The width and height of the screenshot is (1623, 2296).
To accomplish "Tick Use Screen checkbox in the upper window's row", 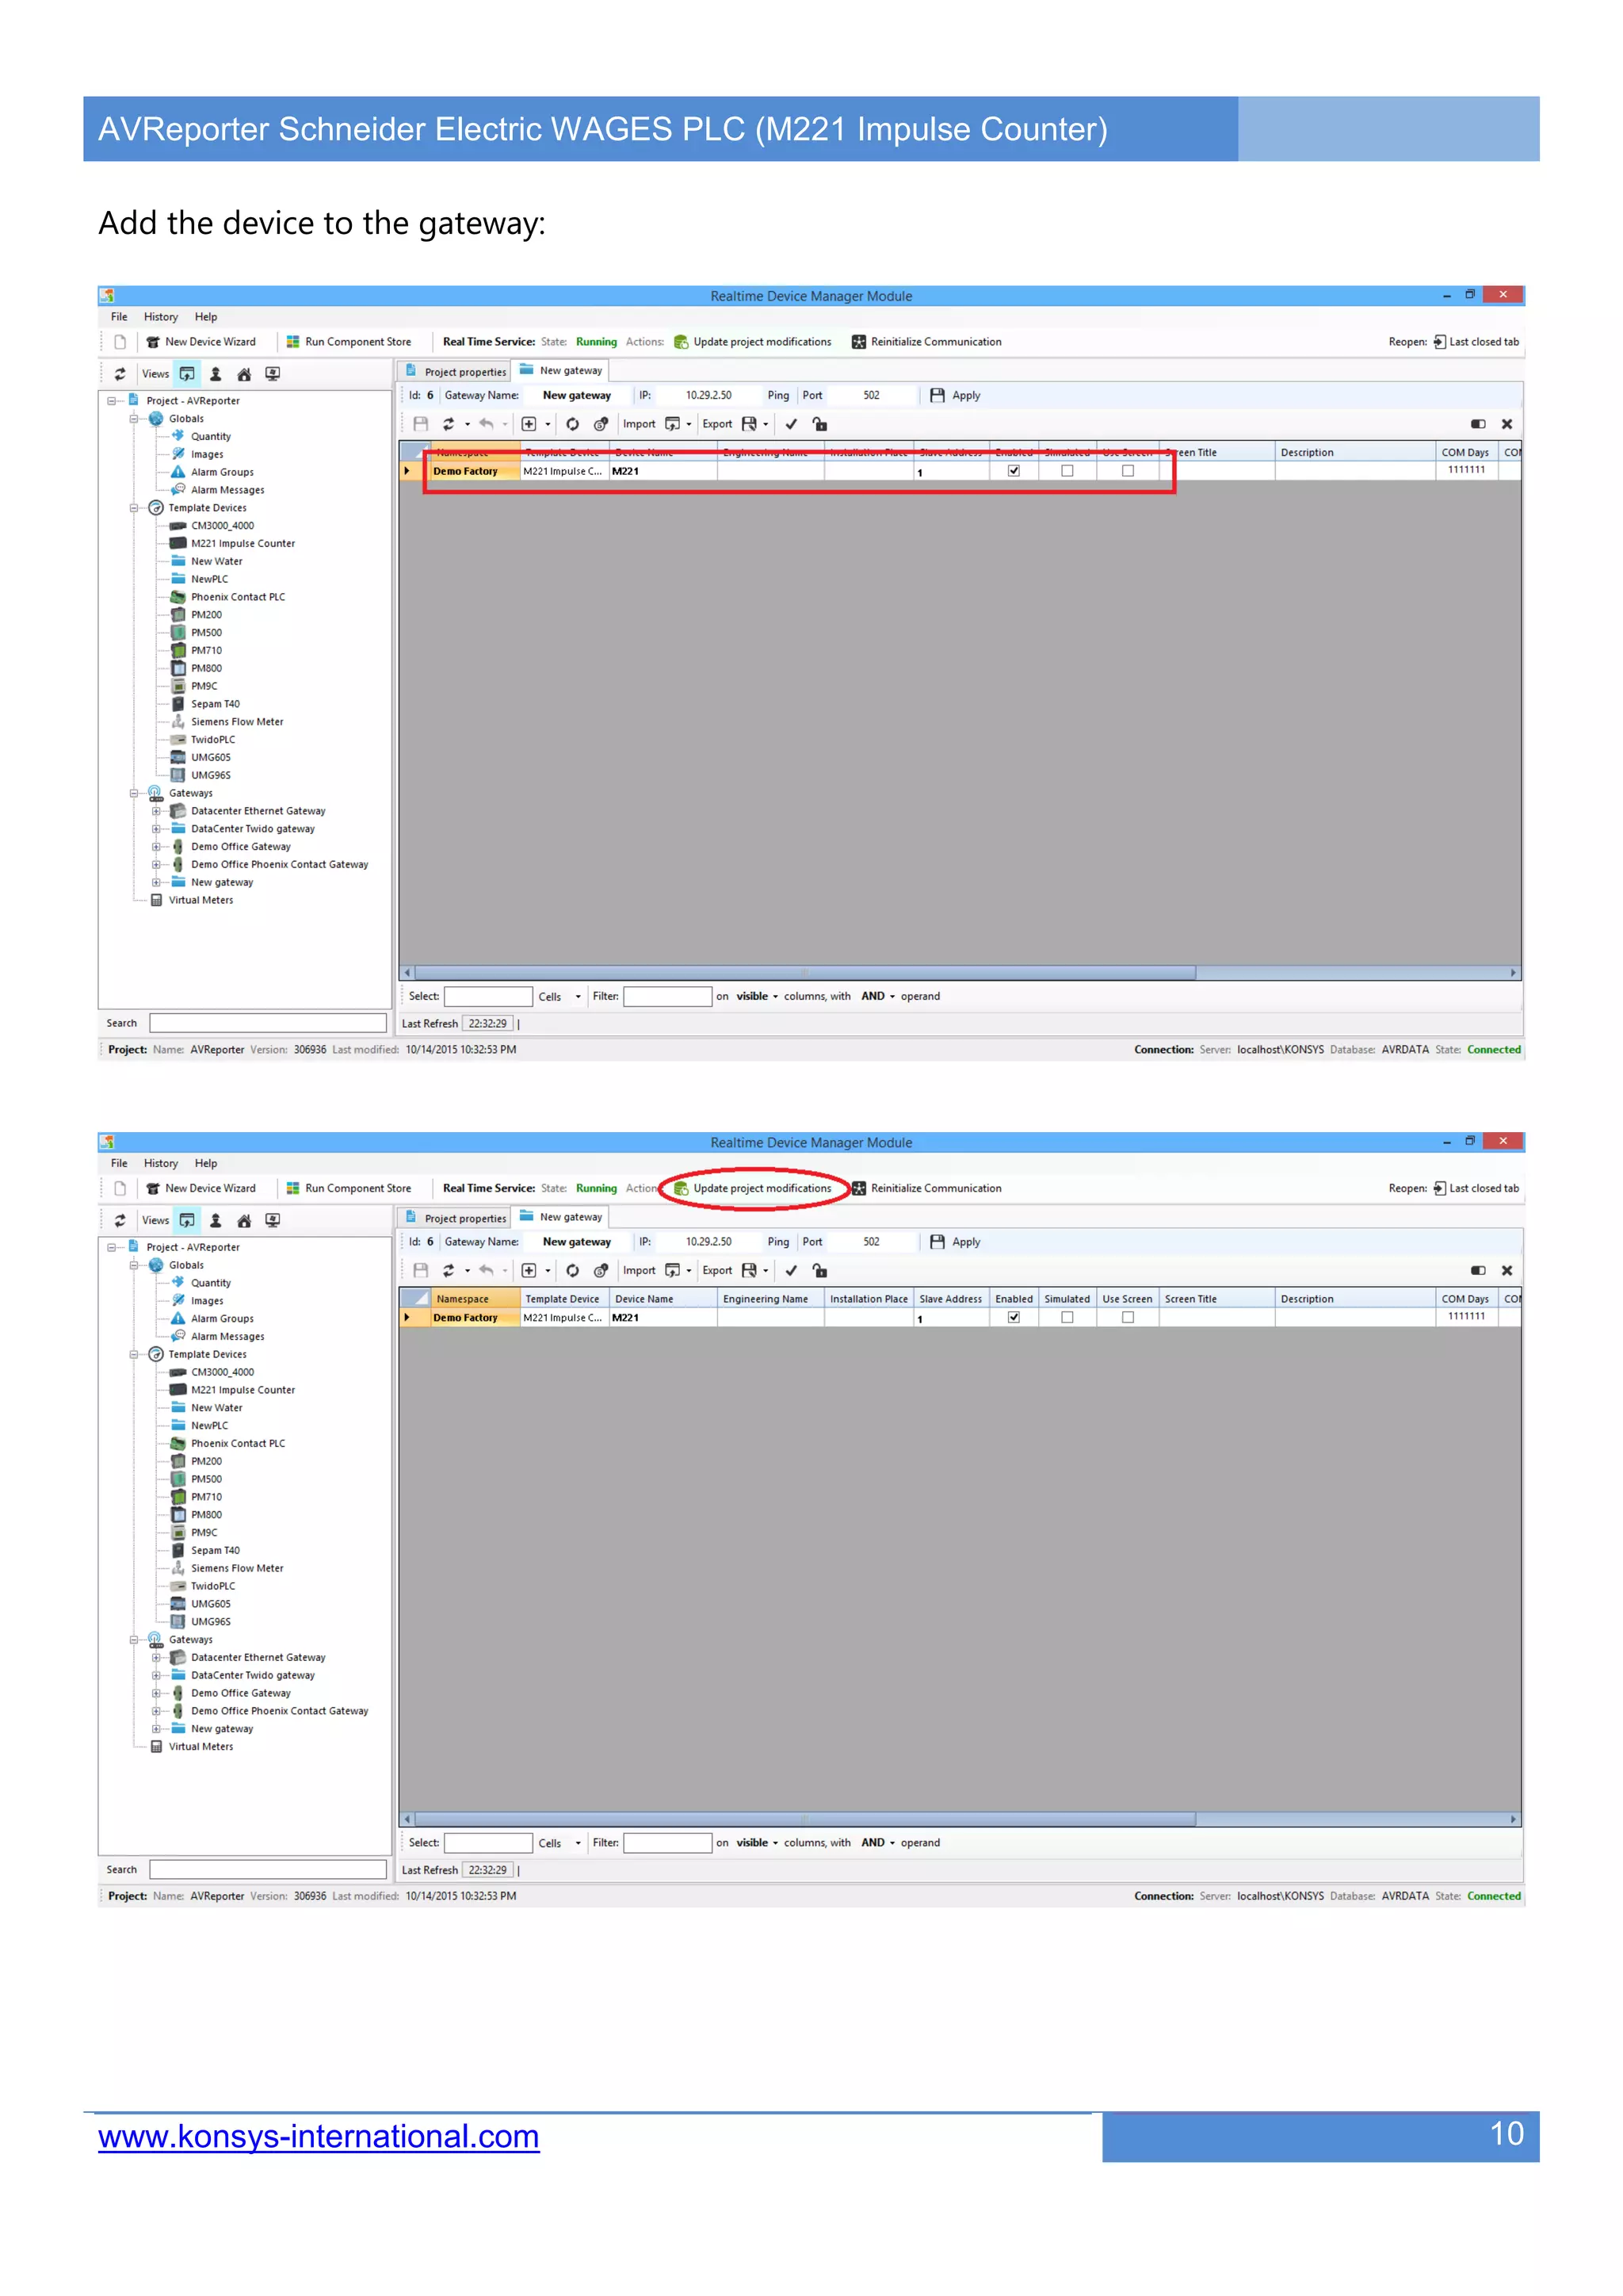I will click(1128, 471).
